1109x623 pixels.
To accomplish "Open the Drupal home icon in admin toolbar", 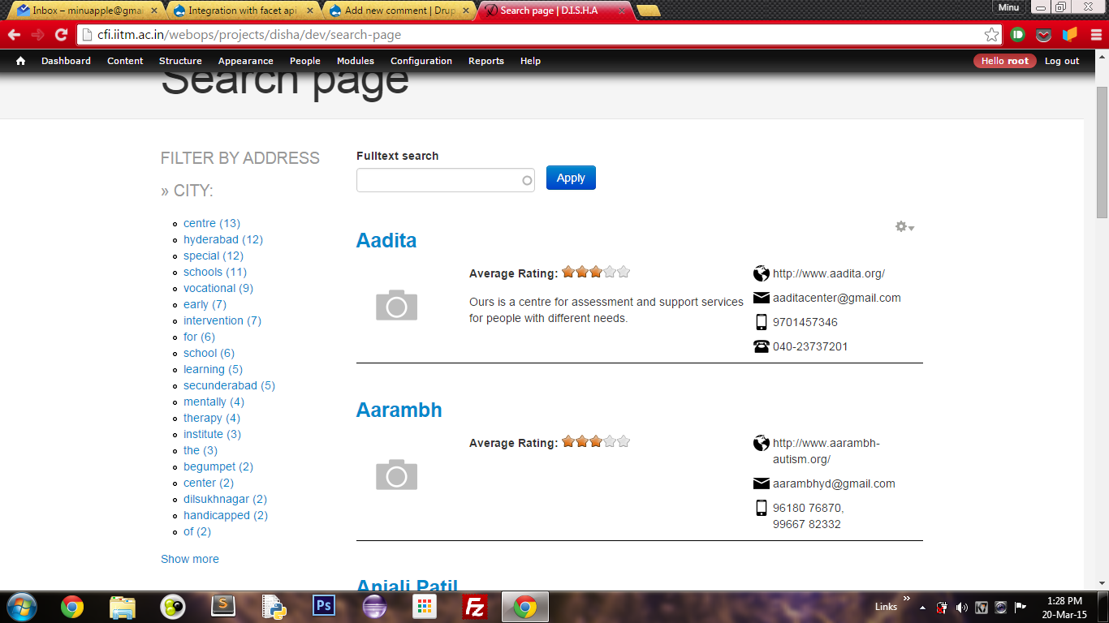I will (x=20, y=61).
